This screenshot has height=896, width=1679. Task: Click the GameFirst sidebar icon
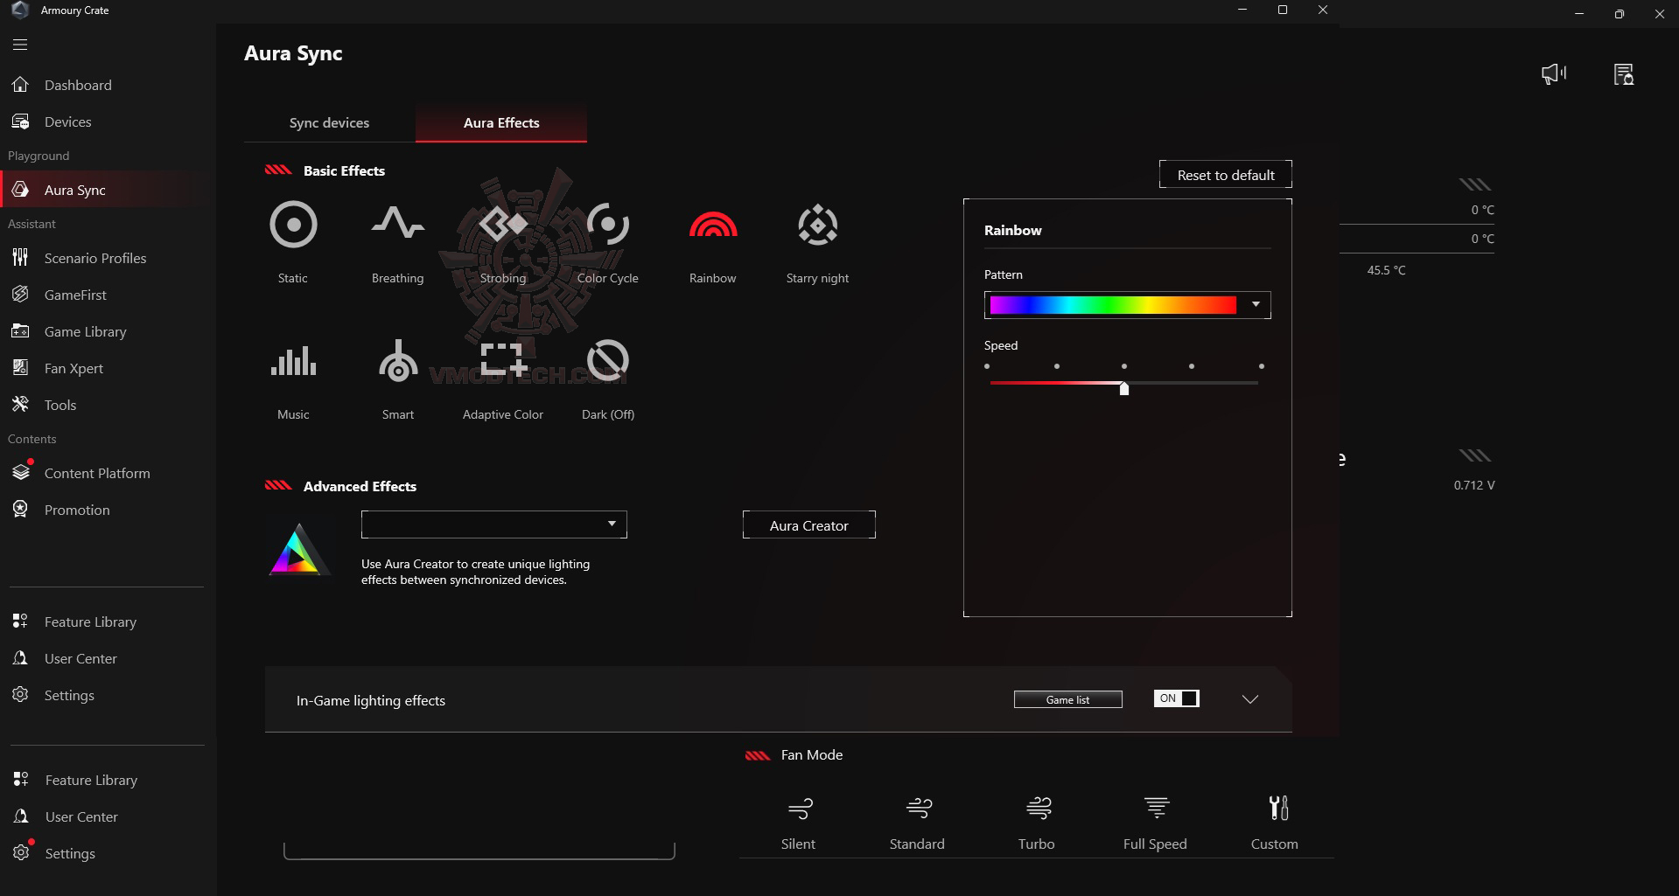pyautogui.click(x=20, y=295)
